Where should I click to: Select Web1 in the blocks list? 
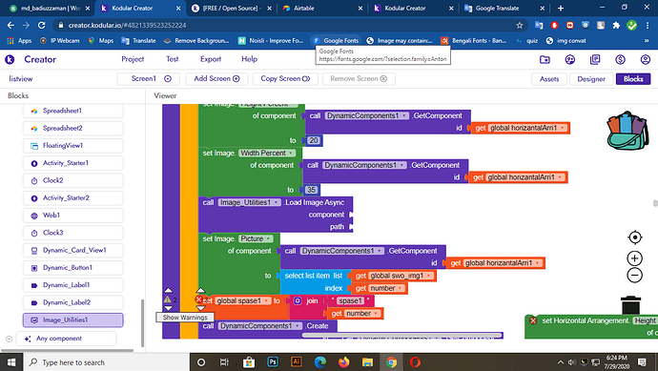click(x=73, y=216)
